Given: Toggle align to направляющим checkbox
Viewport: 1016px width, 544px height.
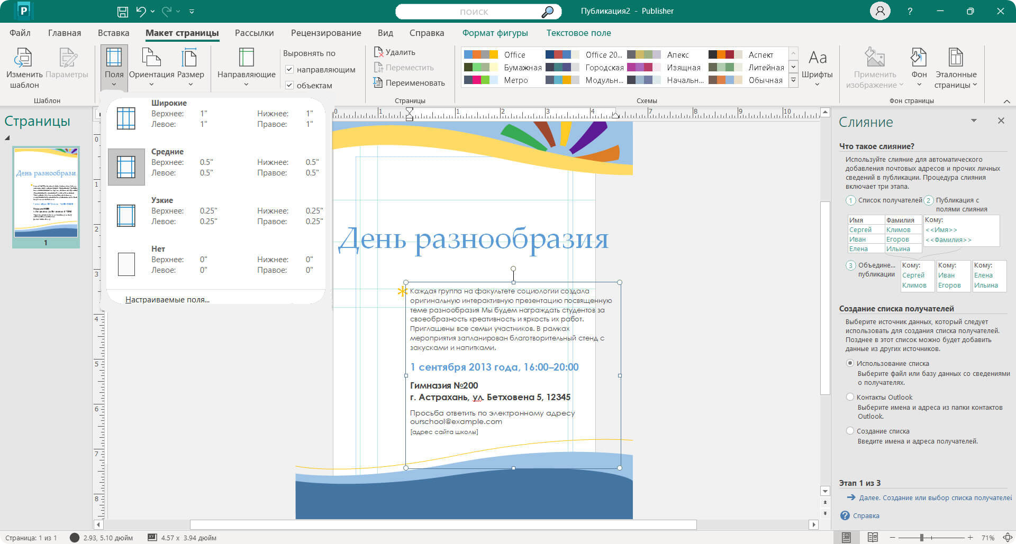Looking at the screenshot, I should (289, 69).
